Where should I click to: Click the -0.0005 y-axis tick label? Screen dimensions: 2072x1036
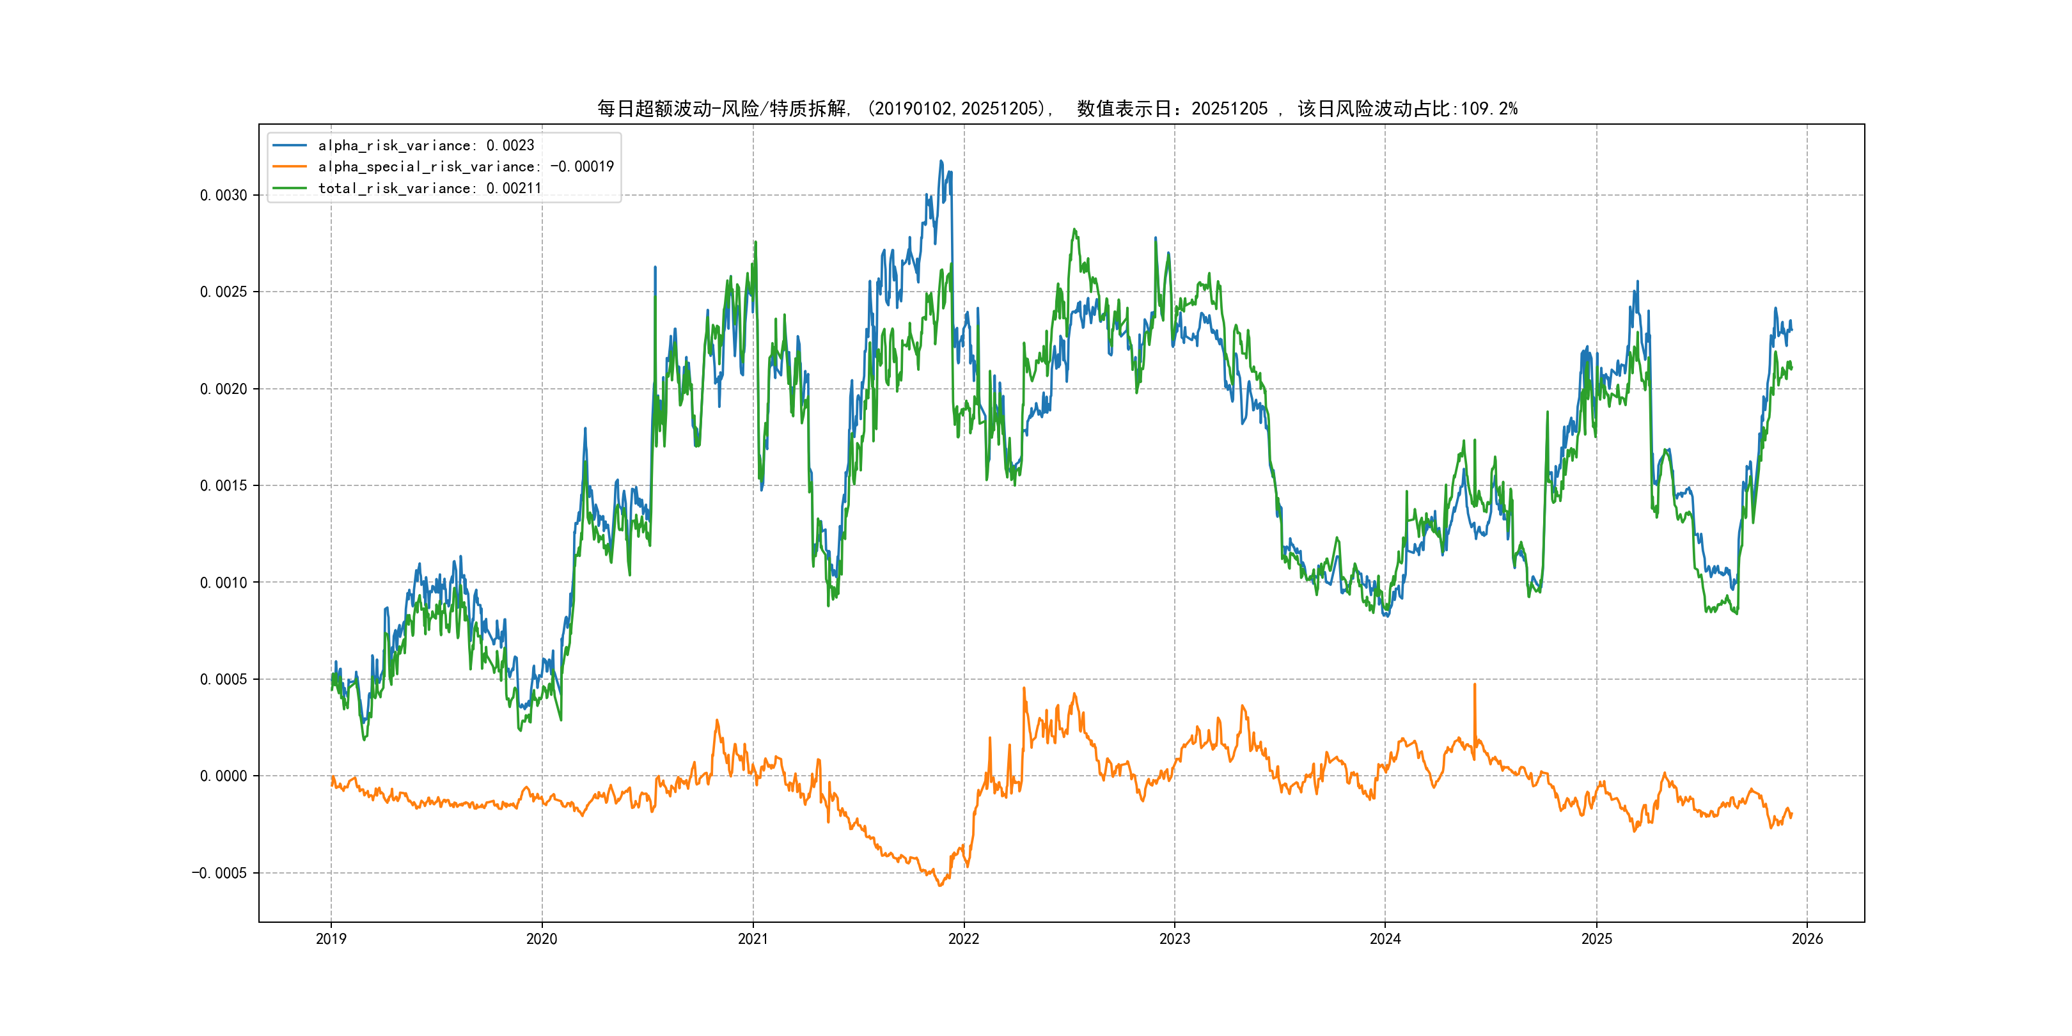pyautogui.click(x=219, y=874)
